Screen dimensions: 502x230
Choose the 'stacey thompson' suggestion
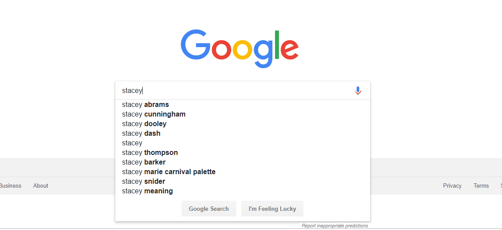[x=242, y=153]
